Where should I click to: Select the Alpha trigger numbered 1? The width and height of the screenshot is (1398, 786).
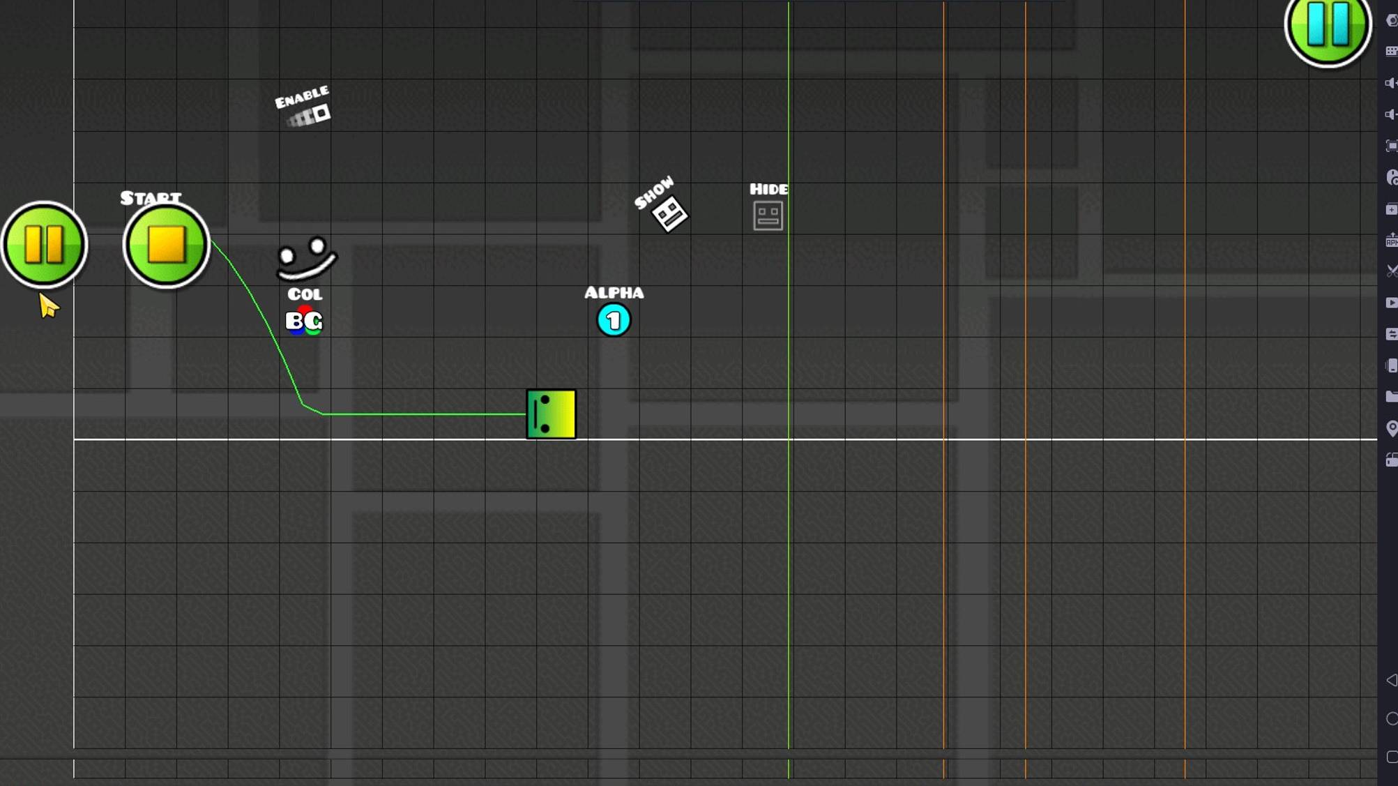[x=614, y=311]
